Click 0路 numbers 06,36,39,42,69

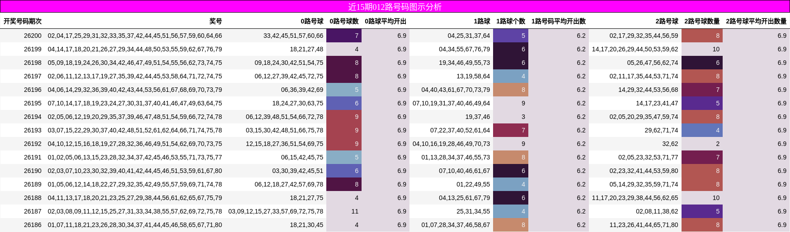[302, 90]
